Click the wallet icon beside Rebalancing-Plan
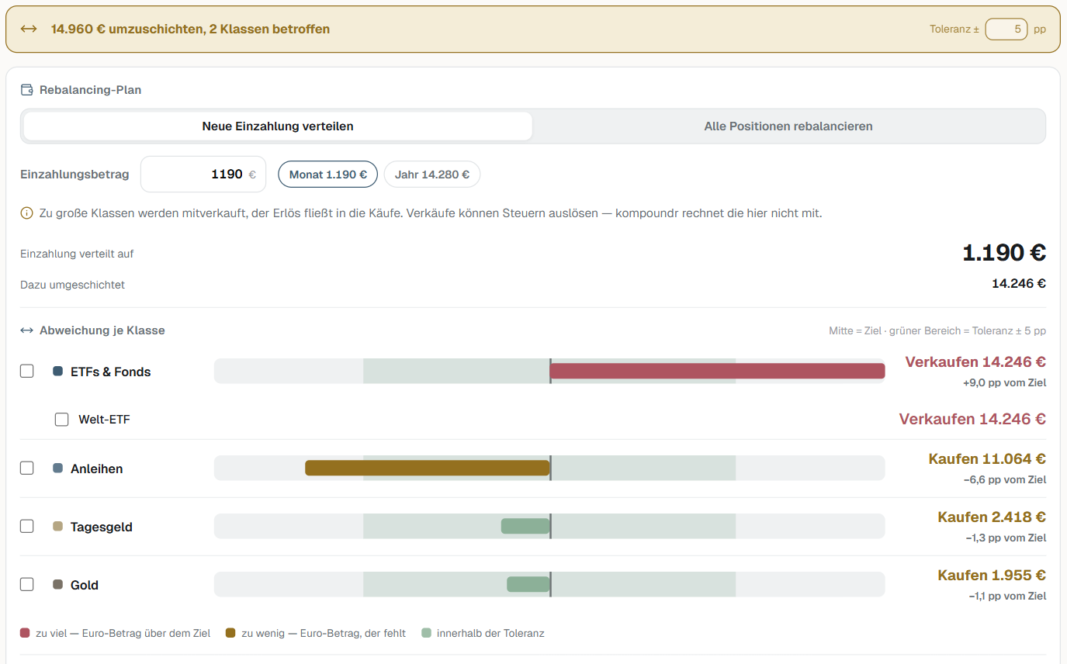The width and height of the screenshot is (1067, 664). click(x=27, y=90)
